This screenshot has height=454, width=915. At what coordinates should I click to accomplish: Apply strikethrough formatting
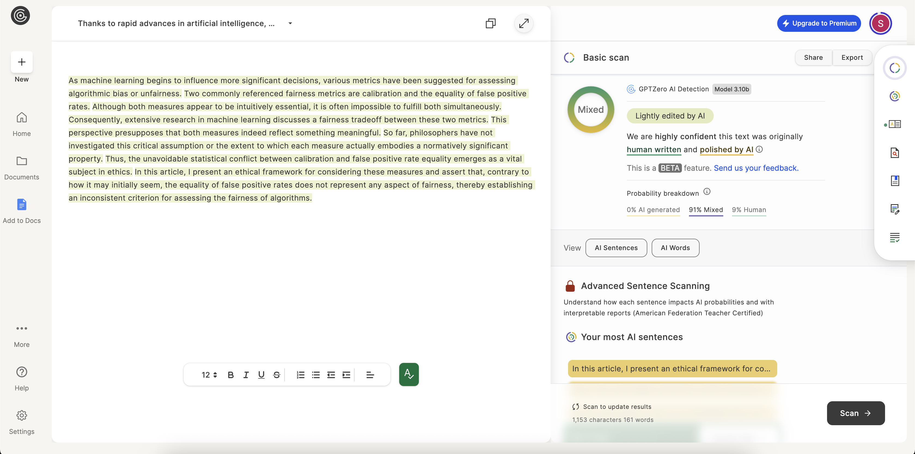[x=277, y=375]
